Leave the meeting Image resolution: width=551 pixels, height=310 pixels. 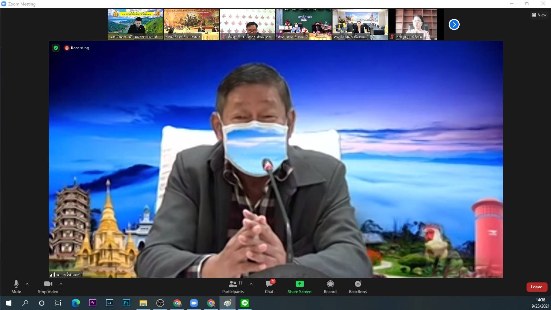[537, 287]
